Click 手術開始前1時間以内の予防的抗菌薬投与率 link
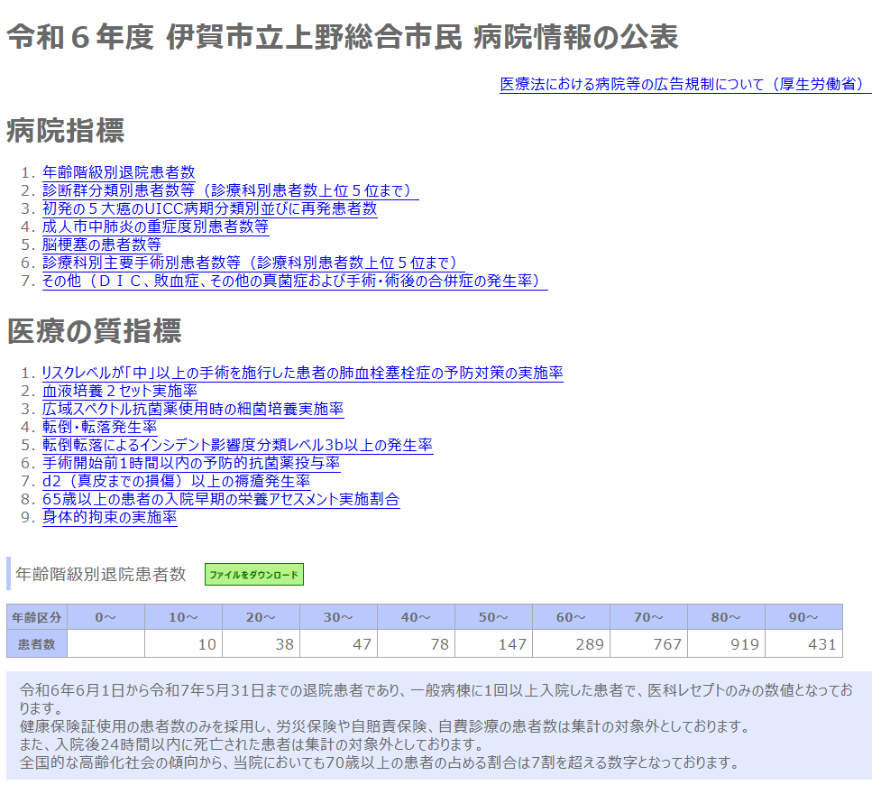This screenshot has width=881, height=785. (x=191, y=463)
